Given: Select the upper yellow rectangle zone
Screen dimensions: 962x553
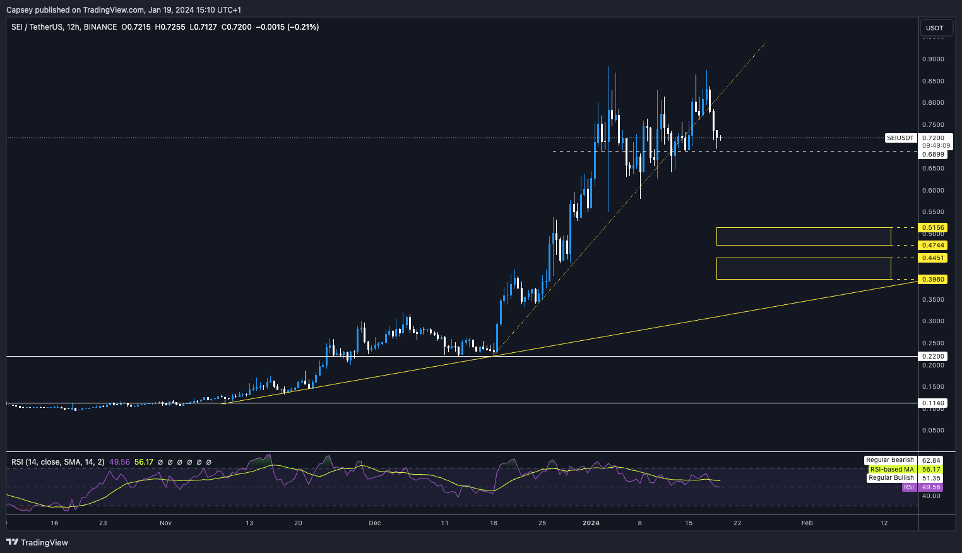Looking at the screenshot, I should [803, 237].
